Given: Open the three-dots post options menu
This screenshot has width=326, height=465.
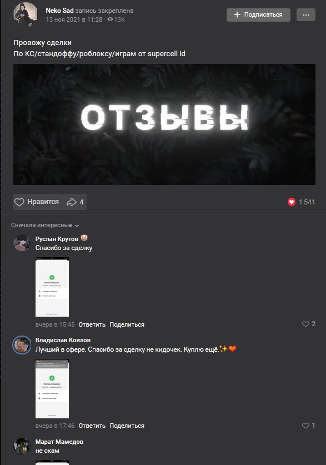Looking at the screenshot, I should pos(306,15).
